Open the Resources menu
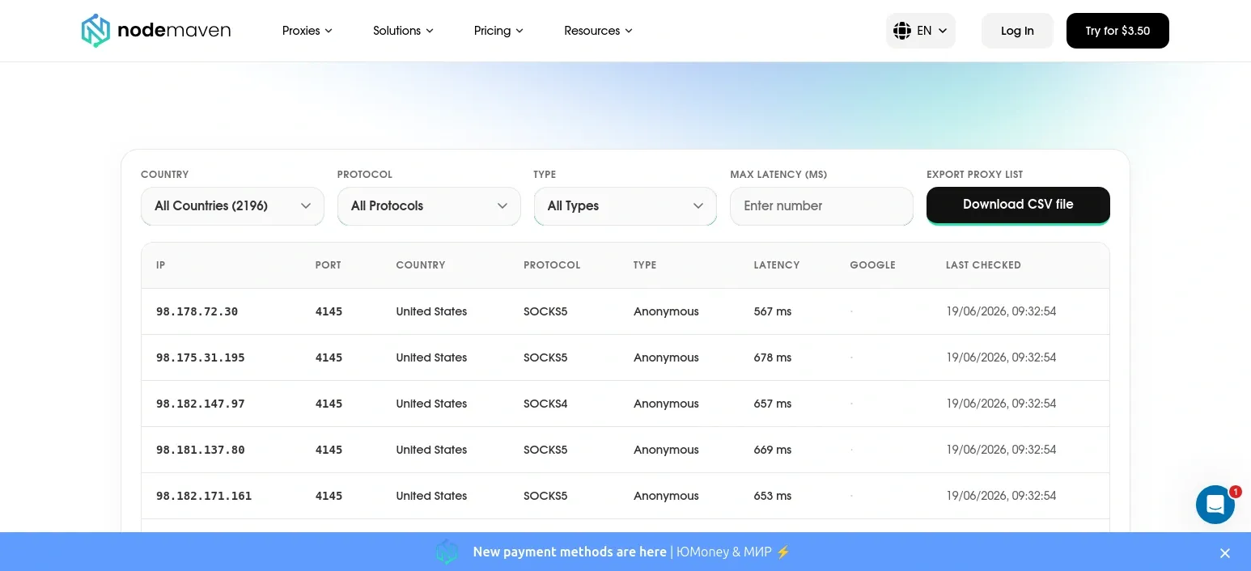Image resolution: width=1251 pixels, height=571 pixels. click(598, 31)
